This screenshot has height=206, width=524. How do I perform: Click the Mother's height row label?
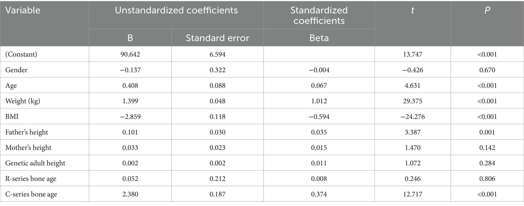click(28, 148)
